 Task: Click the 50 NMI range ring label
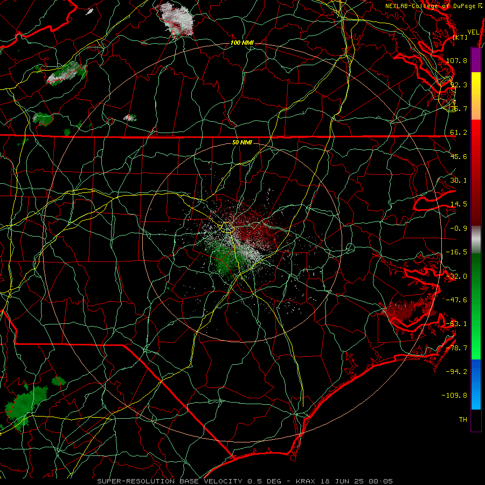click(242, 142)
